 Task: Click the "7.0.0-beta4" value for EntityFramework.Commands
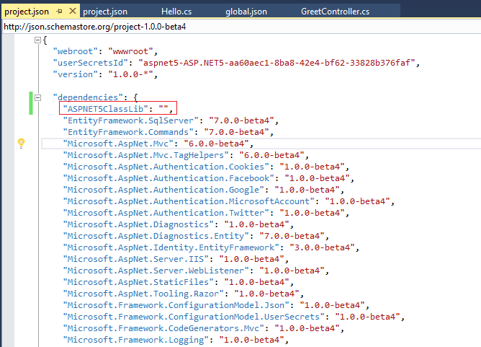[x=236, y=132]
